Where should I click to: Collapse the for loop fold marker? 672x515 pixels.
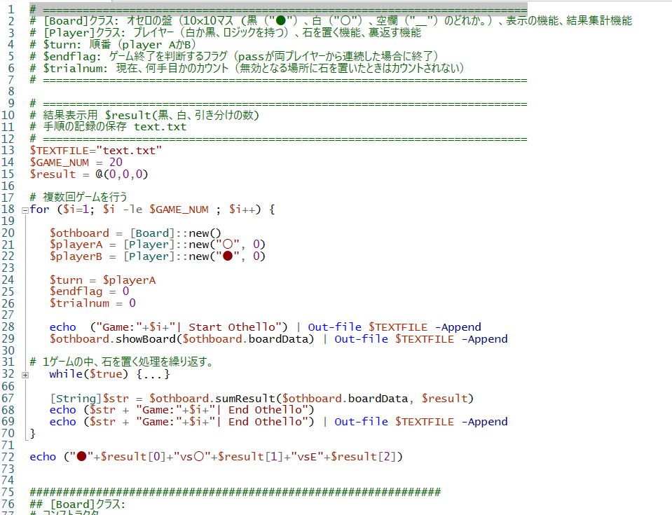(x=25, y=210)
